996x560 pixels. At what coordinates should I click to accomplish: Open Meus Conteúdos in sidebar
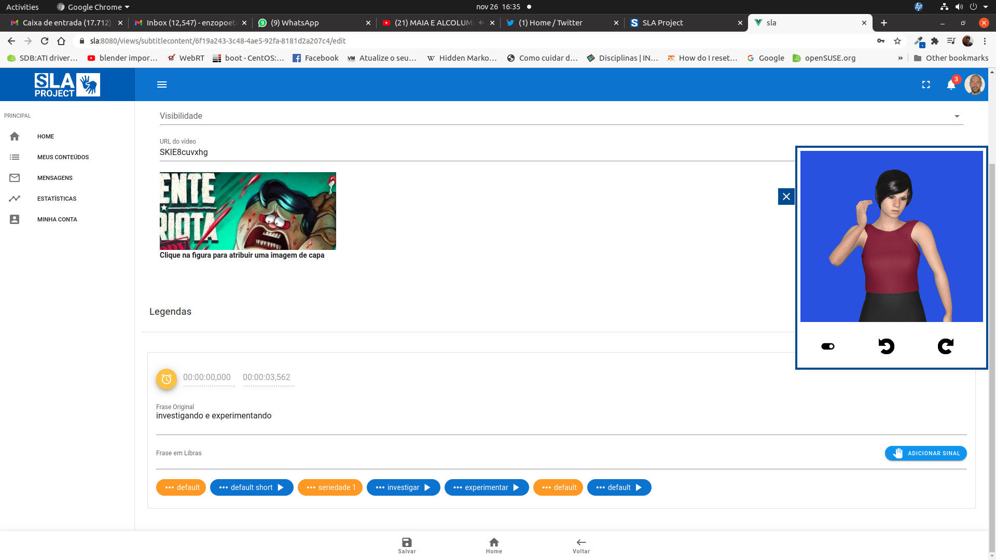[x=63, y=157]
